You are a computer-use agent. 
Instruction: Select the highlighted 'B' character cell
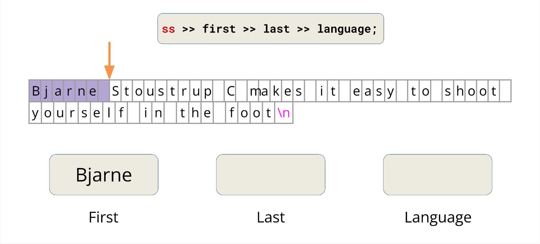point(36,91)
